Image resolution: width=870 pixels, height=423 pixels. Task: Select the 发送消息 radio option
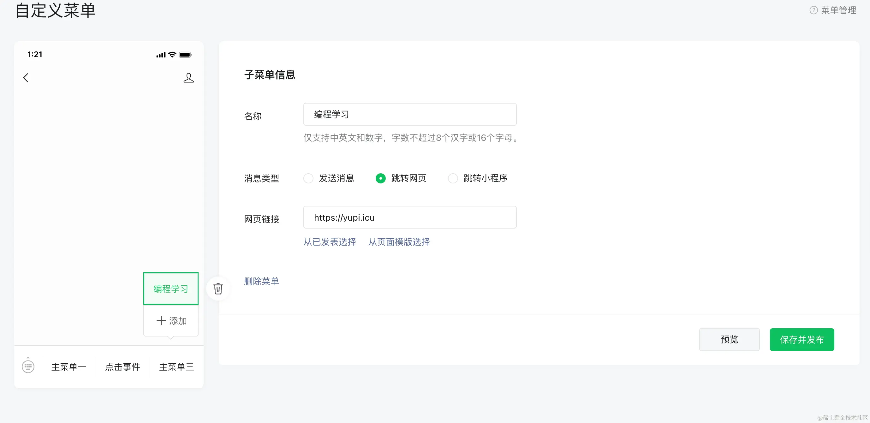coord(308,178)
